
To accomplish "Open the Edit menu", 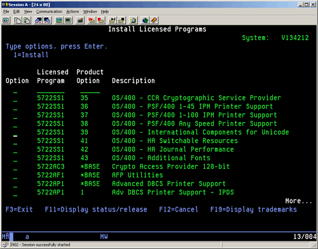I will tap(17, 11).
